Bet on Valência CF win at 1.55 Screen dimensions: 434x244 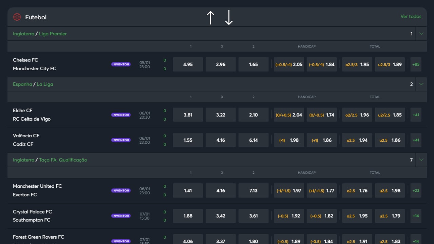pyautogui.click(x=188, y=140)
